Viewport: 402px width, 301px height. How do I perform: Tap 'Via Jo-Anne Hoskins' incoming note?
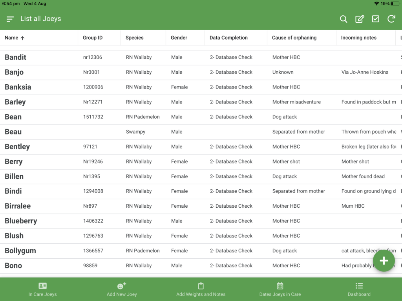(x=365, y=72)
